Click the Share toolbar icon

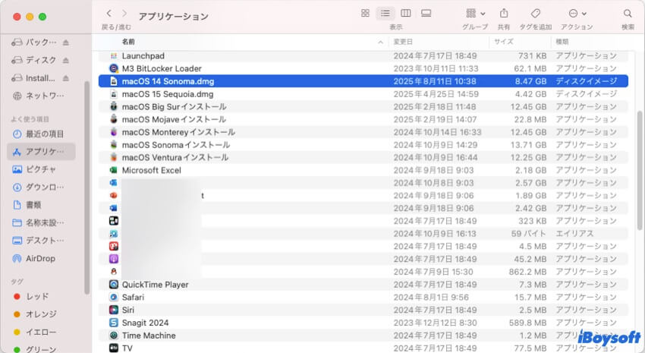504,14
